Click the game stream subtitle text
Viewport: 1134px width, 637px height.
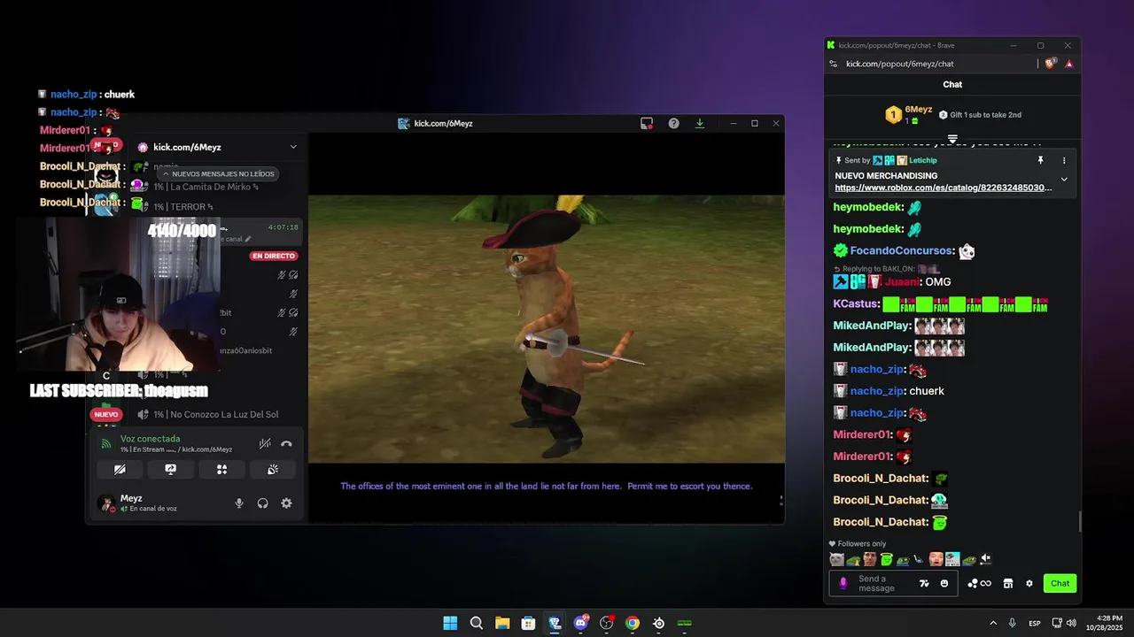(x=546, y=486)
